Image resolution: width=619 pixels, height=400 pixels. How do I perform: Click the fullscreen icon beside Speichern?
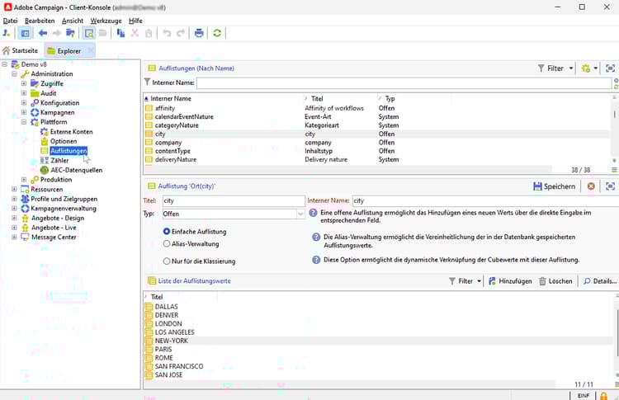click(611, 186)
